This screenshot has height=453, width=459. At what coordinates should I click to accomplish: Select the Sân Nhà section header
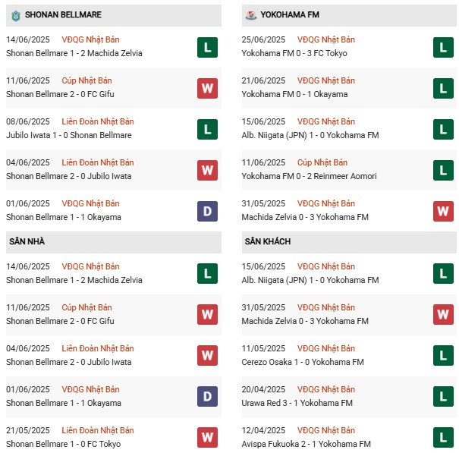114,242
